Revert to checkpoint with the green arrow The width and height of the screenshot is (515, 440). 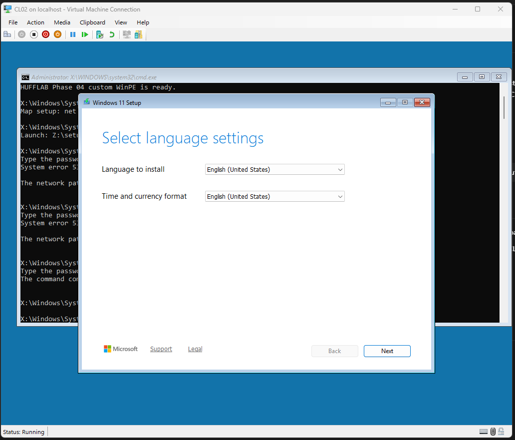[112, 34]
